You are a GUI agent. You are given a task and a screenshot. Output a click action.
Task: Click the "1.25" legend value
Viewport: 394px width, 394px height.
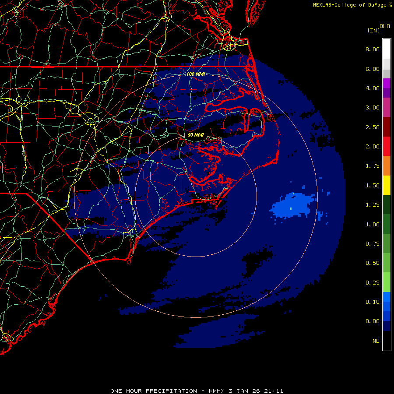373,205
